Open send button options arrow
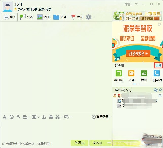Image resolution: width=163 pixels, height=148 pixels. tap(110, 143)
